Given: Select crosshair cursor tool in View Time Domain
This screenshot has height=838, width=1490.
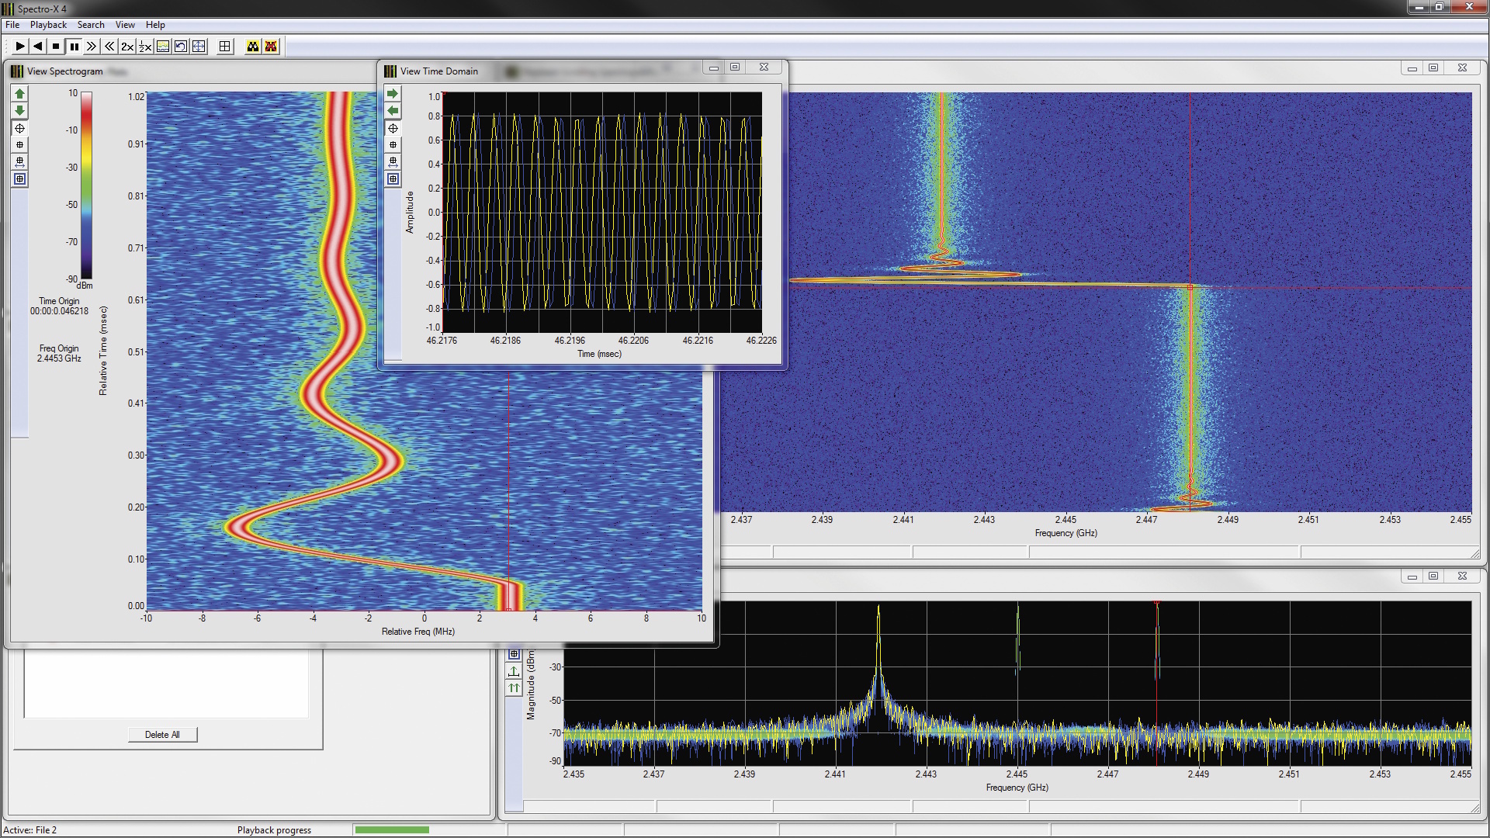Looking at the screenshot, I should 393,128.
